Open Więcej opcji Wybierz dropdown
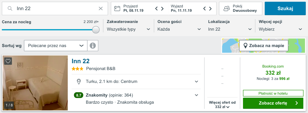Viewport: 308px width, 113px height. coord(280,29)
